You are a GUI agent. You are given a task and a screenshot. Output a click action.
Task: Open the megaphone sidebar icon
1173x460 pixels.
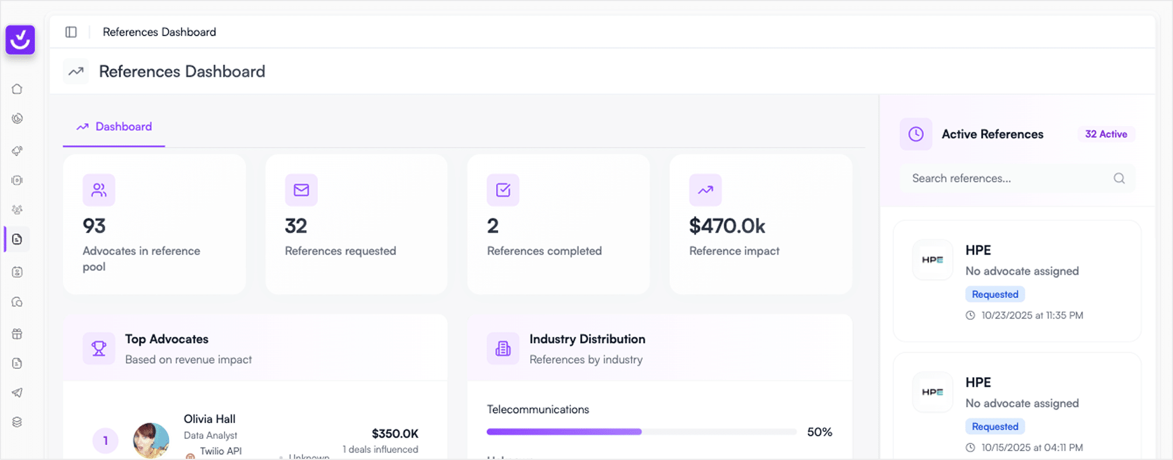(17, 151)
